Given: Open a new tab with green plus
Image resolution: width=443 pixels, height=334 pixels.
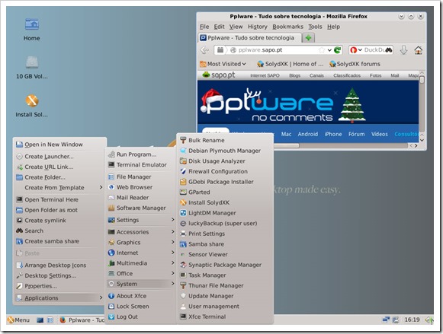Looking at the screenshot, I should click(308, 38).
